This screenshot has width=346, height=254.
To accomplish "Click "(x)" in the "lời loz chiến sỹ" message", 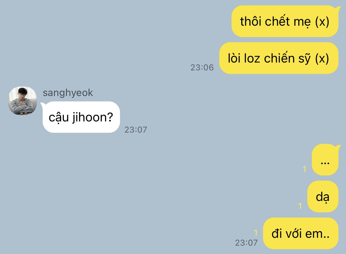I will [322, 58].
